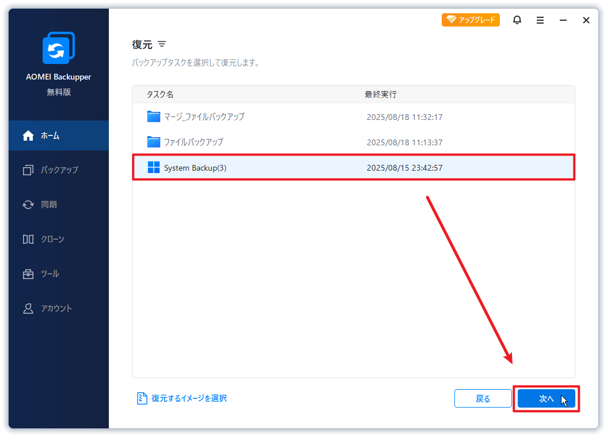Open the ツール tools section
607x437 pixels.
pyautogui.click(x=59, y=274)
